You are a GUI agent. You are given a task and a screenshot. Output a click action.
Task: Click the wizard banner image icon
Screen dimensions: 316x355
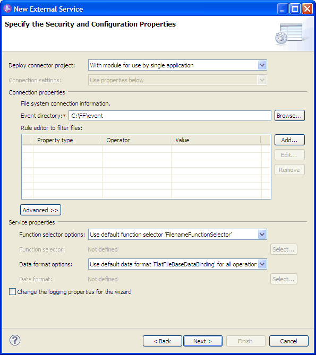click(289, 34)
